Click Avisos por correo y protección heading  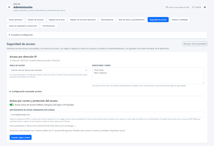click(33, 101)
